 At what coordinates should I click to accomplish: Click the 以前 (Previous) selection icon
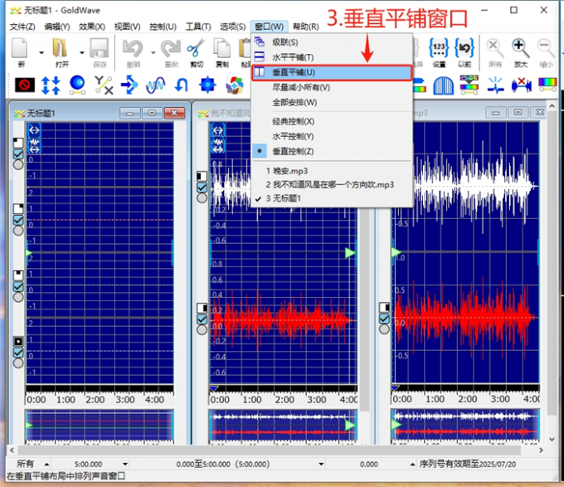point(464,48)
